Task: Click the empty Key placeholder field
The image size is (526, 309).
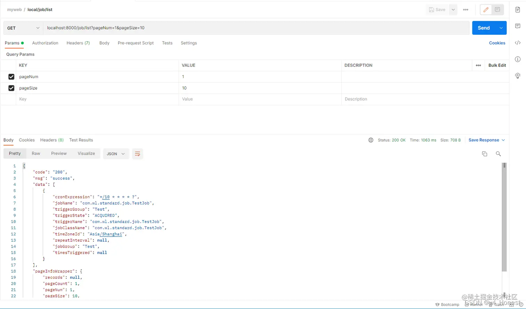Action: tap(97, 99)
